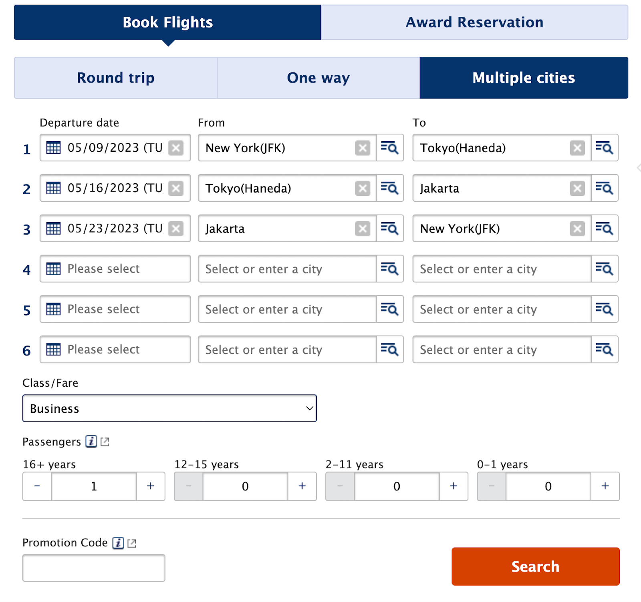Screen dimensions: 641x602
Task: Open calendar icon for flight 6 date
Action: coord(53,349)
